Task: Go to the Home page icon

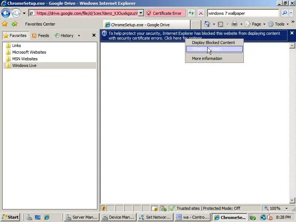Action: click(x=207, y=24)
